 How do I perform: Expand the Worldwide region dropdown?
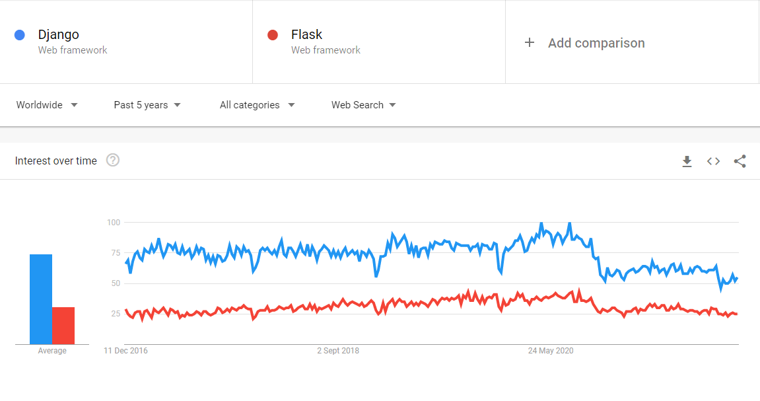47,105
